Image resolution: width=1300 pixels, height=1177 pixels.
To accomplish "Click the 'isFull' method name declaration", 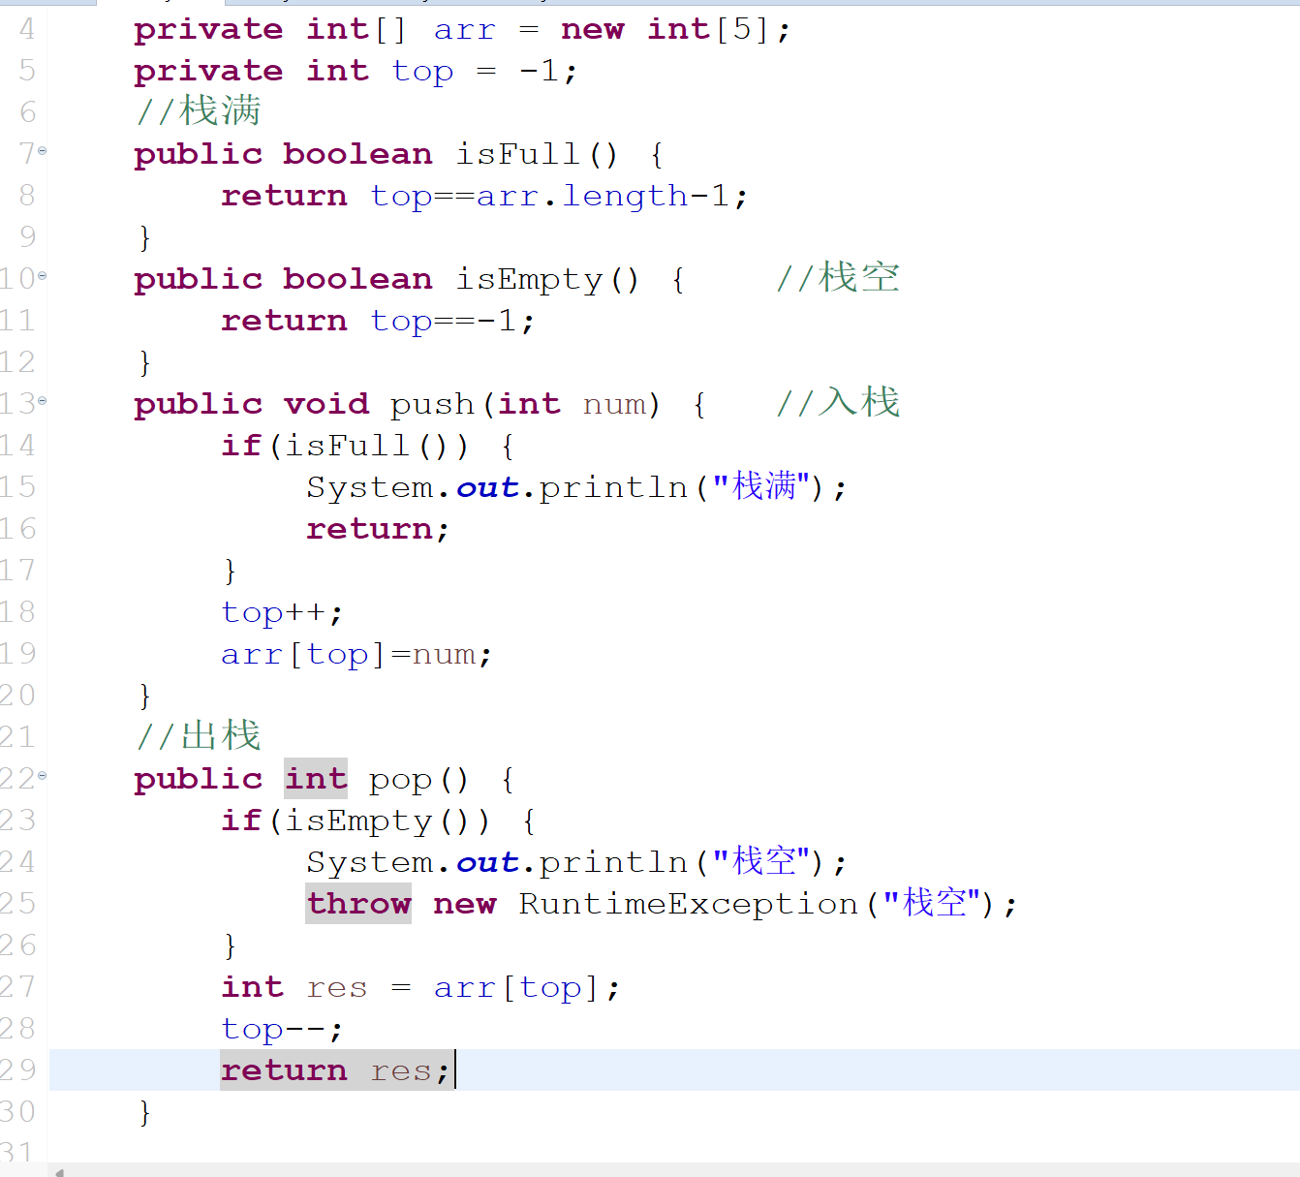I will pyautogui.click(x=517, y=154).
